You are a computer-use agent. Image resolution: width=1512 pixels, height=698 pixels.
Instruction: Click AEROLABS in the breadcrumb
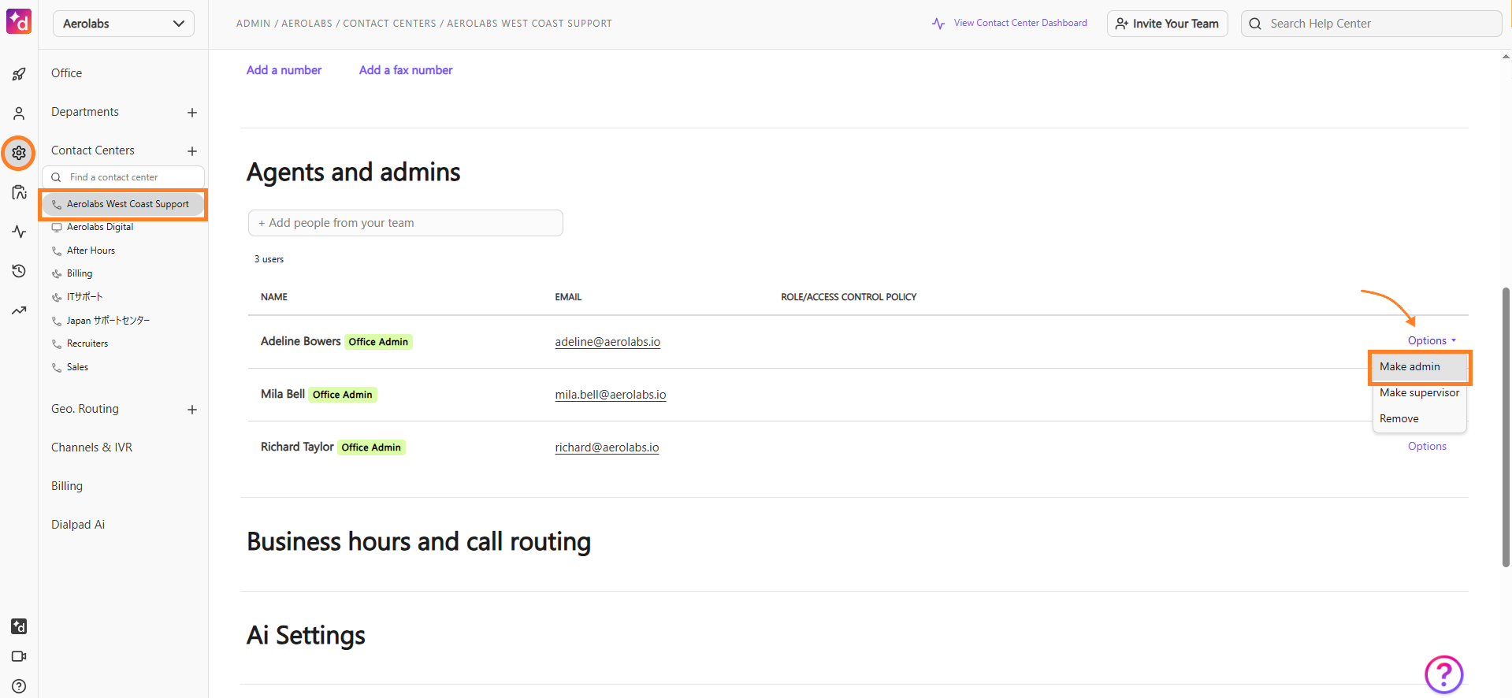pyautogui.click(x=306, y=24)
